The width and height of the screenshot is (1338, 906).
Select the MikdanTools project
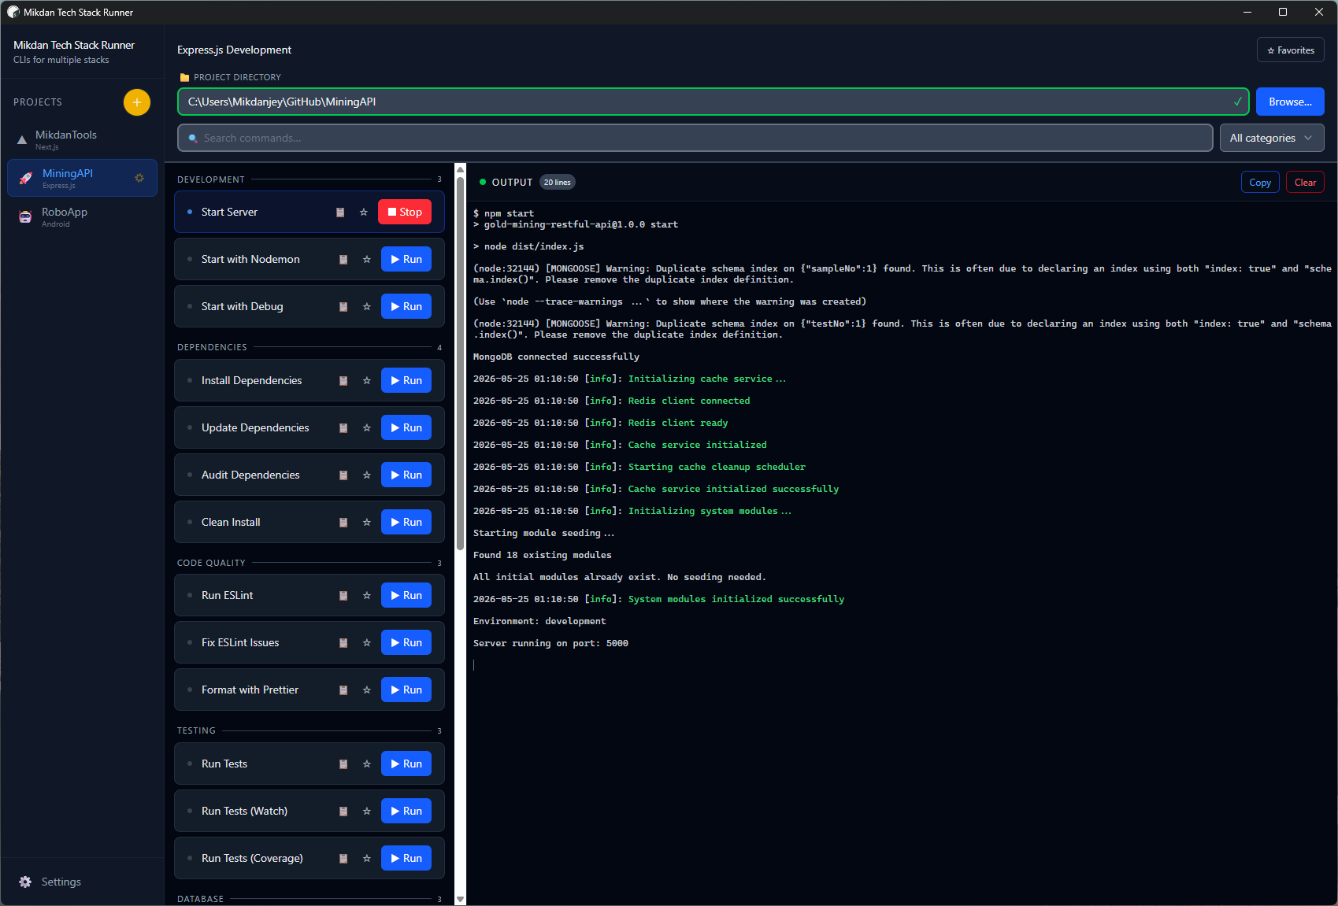tap(82, 139)
